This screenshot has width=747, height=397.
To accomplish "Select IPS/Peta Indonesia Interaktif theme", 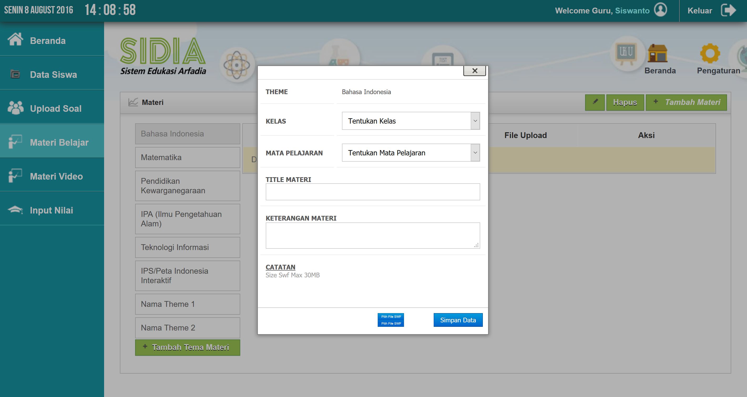I will 187,276.
